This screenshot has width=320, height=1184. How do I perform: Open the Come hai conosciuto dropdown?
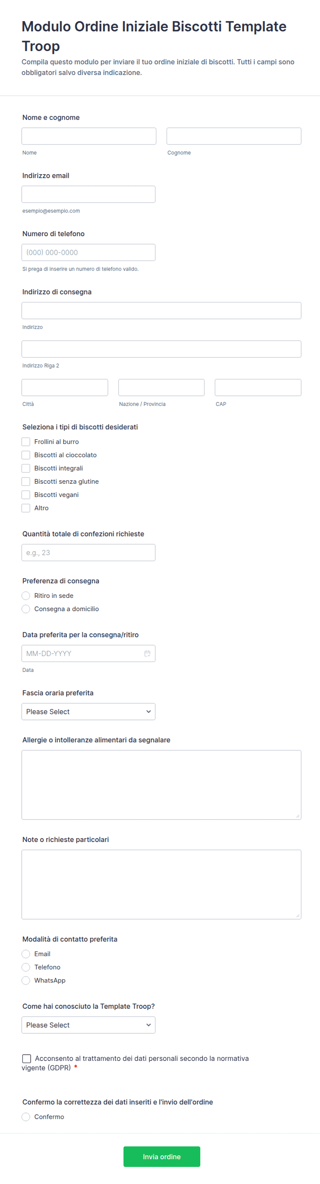pyautogui.click(x=88, y=1025)
